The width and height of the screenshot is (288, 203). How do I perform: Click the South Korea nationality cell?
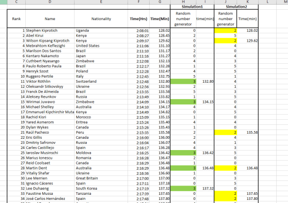[x=101, y=189]
